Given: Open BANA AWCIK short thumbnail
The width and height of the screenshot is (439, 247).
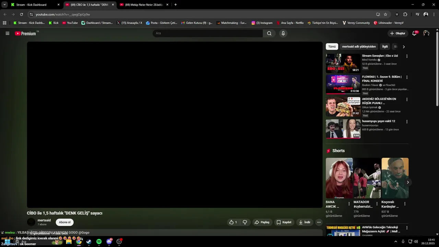Looking at the screenshot, I should 339,178.
